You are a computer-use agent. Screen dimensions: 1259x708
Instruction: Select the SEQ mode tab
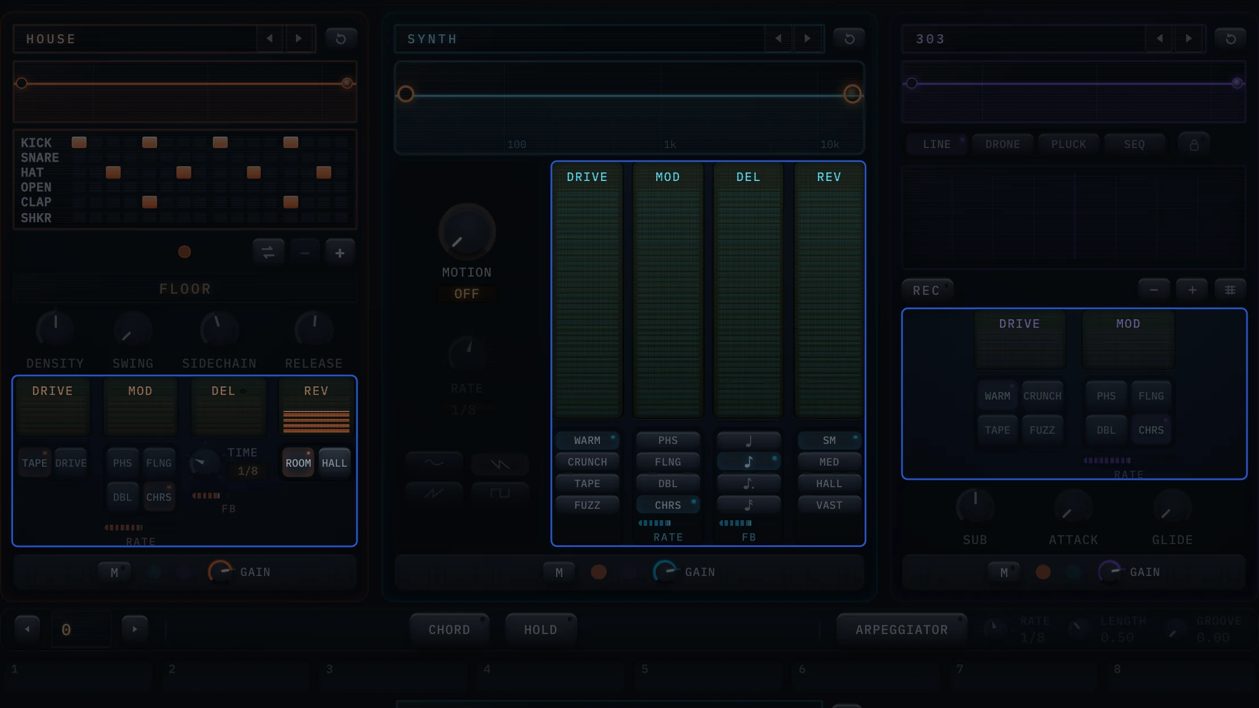click(x=1134, y=145)
